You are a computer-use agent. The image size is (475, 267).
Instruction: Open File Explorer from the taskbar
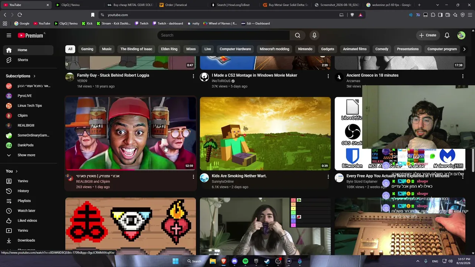coord(213,261)
